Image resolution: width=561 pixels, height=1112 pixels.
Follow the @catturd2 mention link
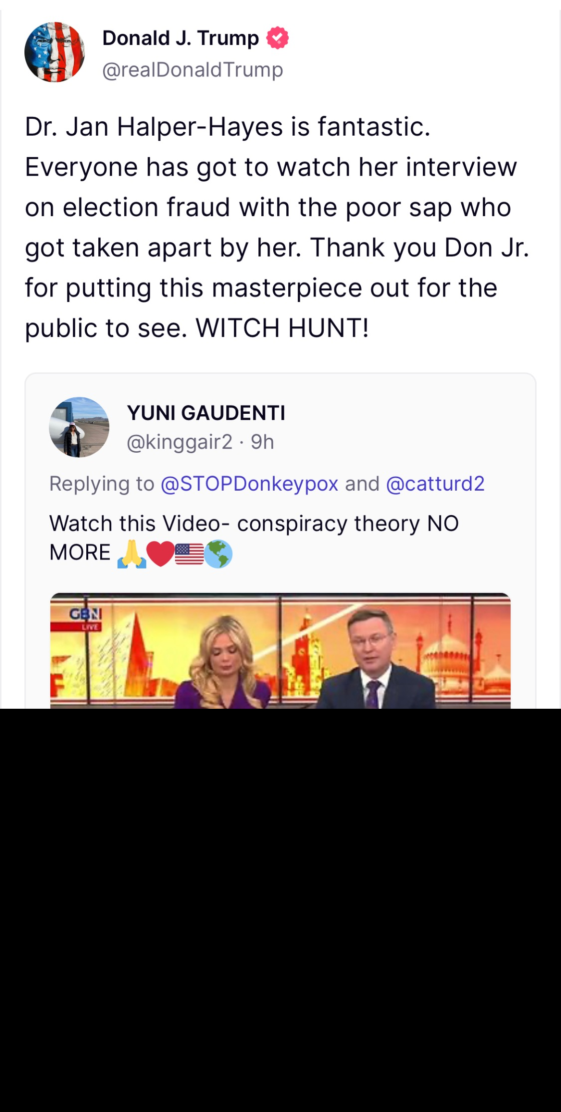(435, 484)
